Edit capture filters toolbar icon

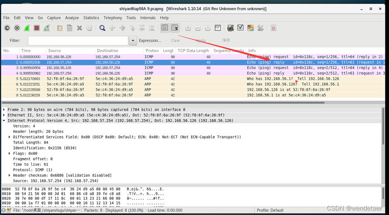231,28
